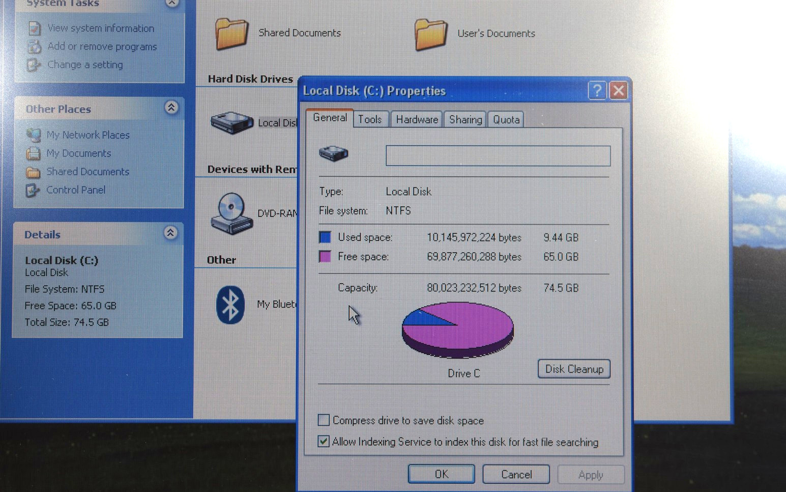Viewport: 786px width, 492px height.
Task: Collapse the Details panel
Action: coord(170,233)
